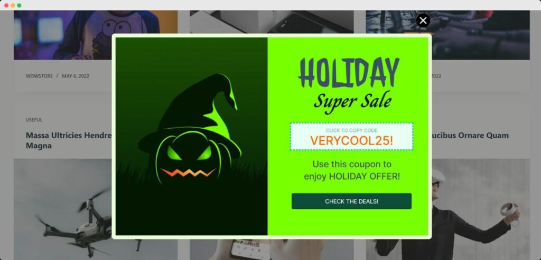Close the Holiday Super Sale popup
This screenshot has height=260, width=541.
tap(423, 21)
